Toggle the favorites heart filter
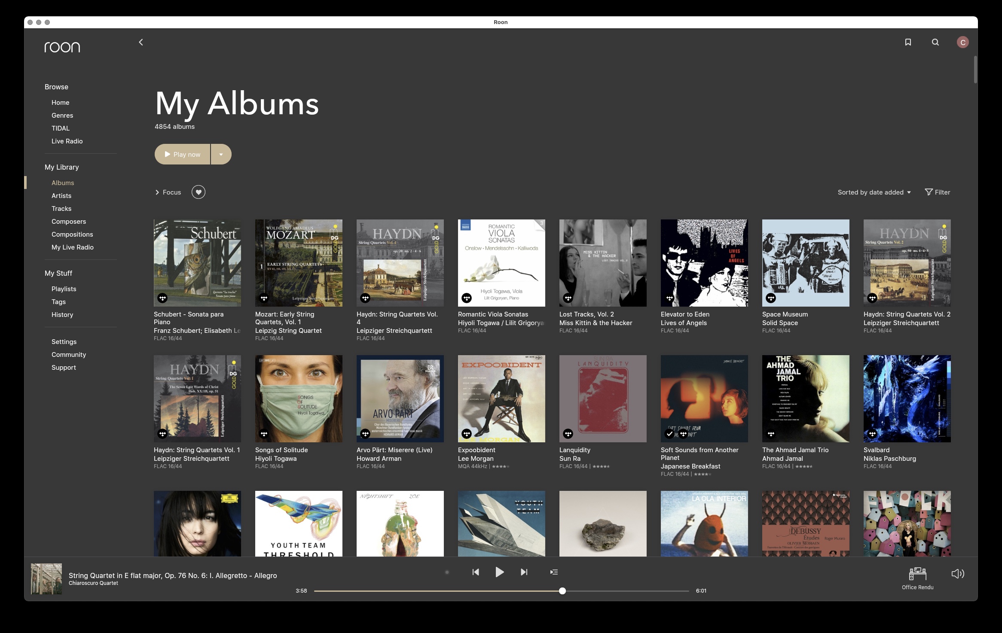This screenshot has height=633, width=1002. coord(199,192)
